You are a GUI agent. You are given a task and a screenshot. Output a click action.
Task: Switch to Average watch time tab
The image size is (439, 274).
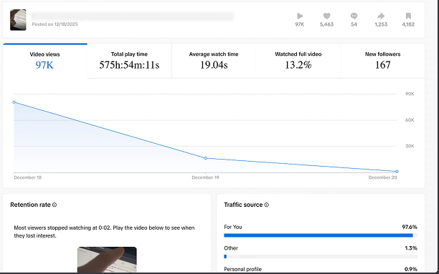tap(214, 61)
